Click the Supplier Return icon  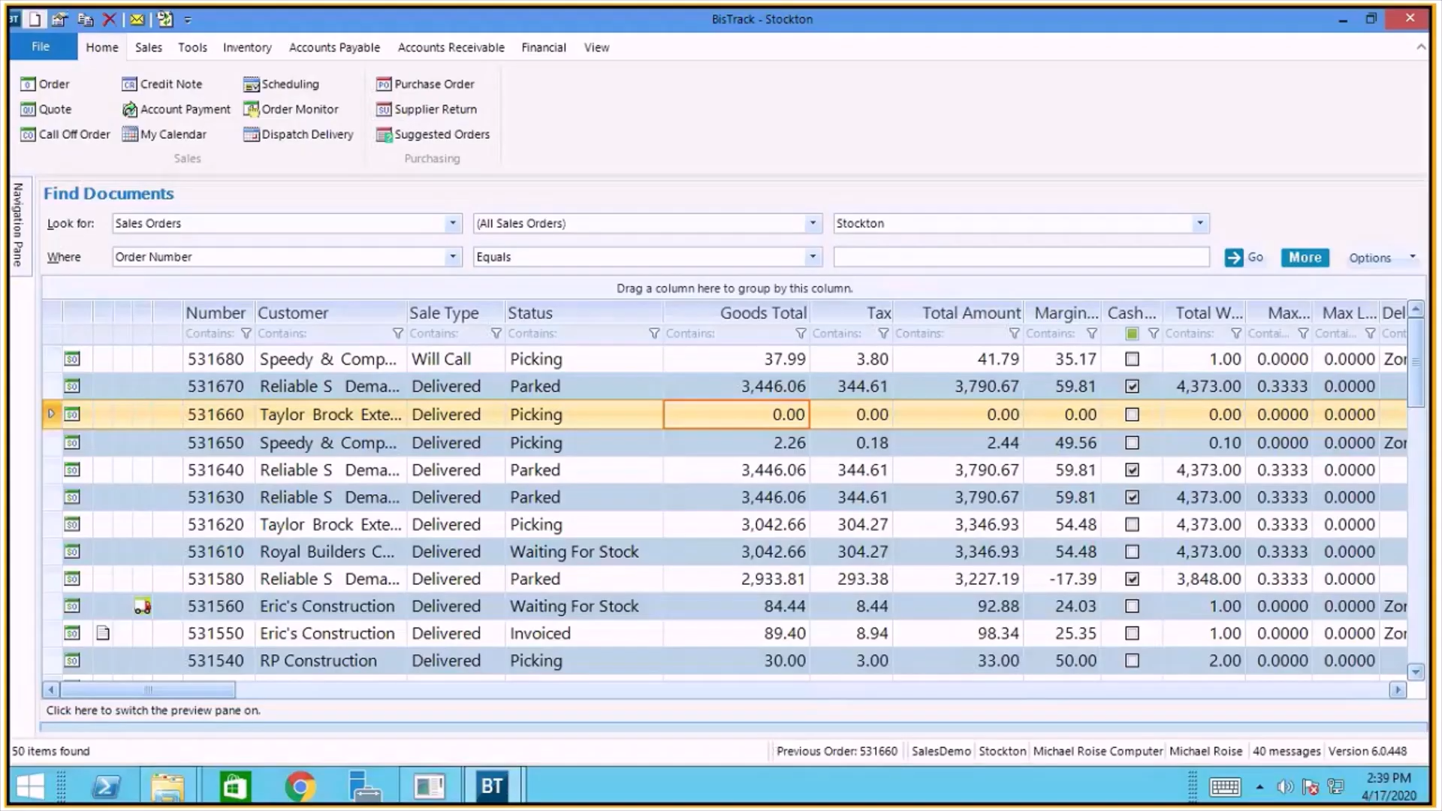coord(384,110)
